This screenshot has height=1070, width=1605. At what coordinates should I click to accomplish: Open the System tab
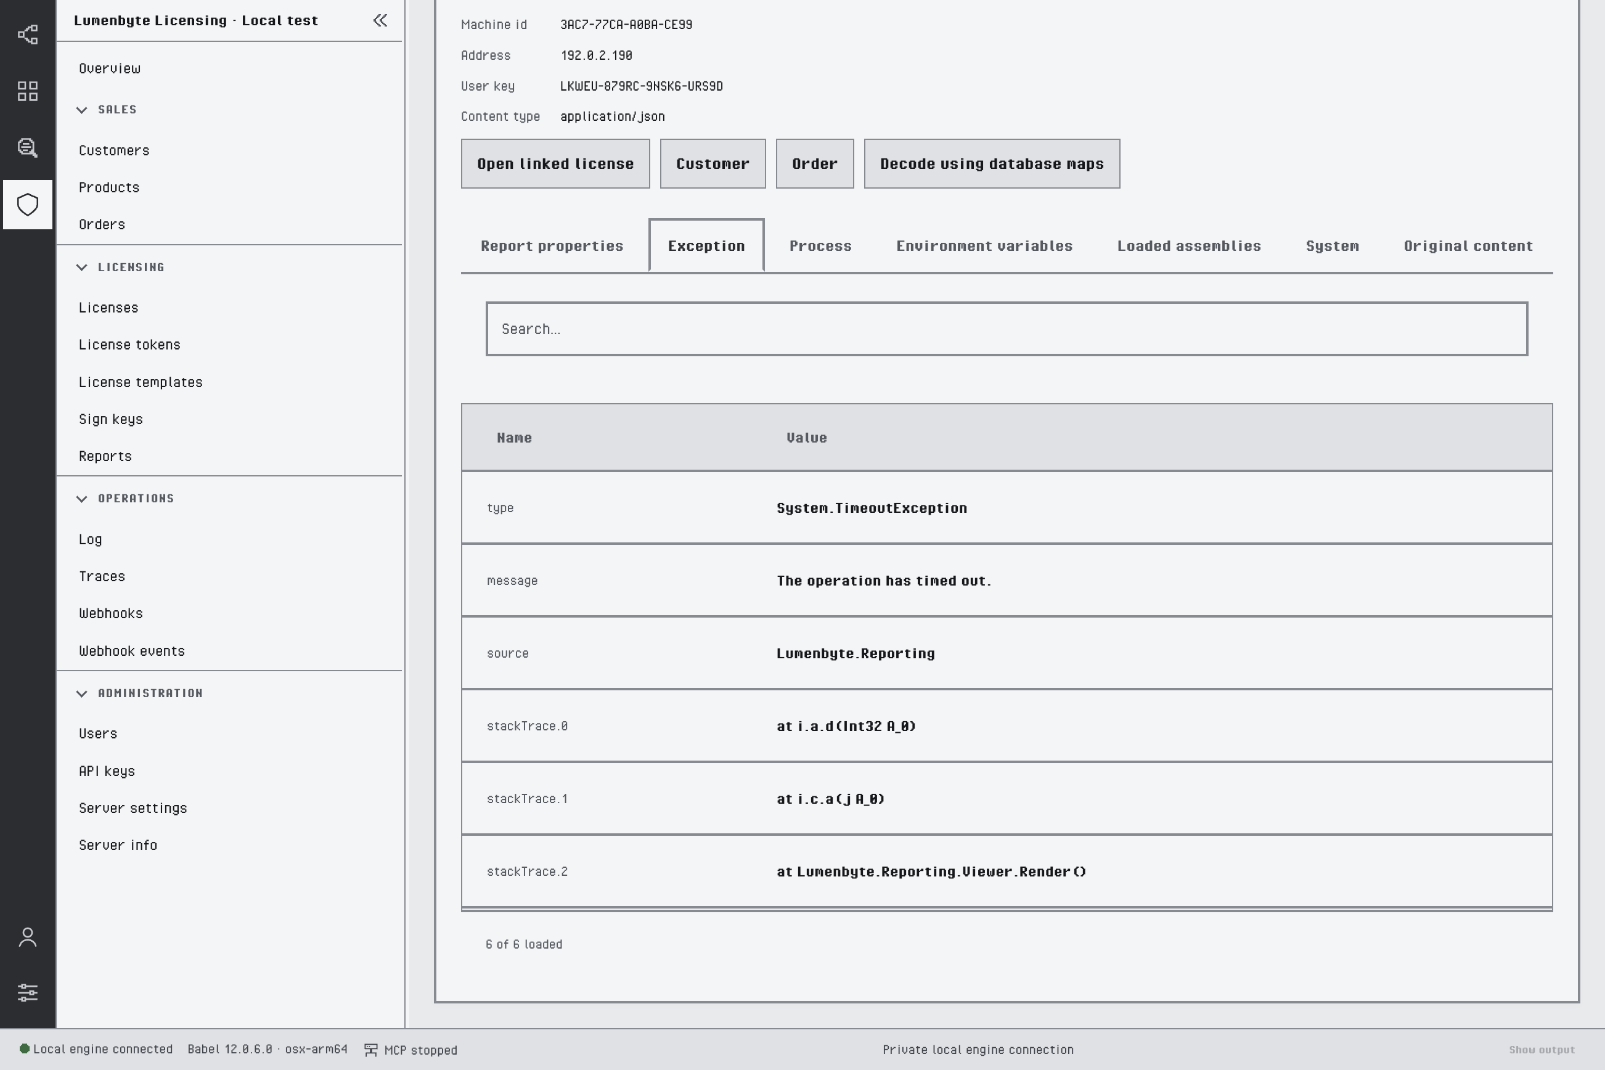(x=1332, y=246)
